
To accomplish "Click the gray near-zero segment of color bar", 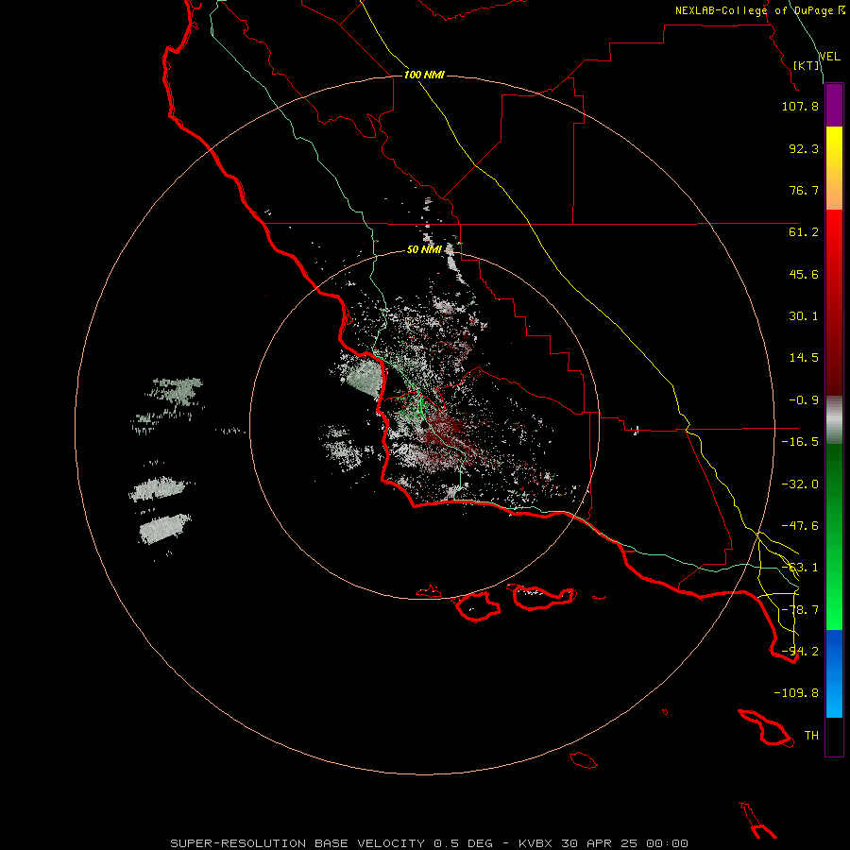I will point(834,420).
